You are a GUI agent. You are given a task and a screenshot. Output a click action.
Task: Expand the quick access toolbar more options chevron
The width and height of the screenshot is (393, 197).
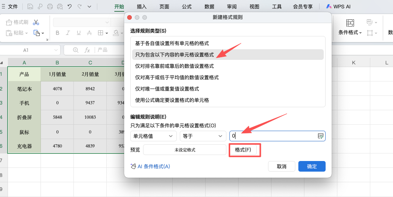tap(89, 7)
